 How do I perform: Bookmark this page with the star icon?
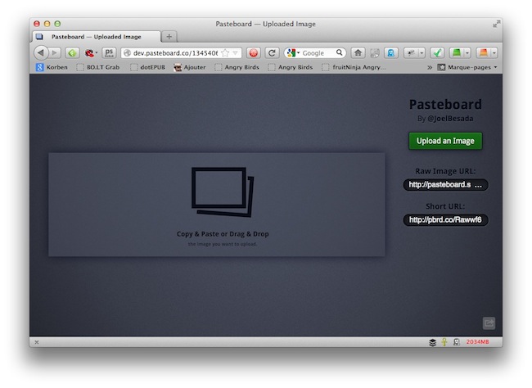225,53
